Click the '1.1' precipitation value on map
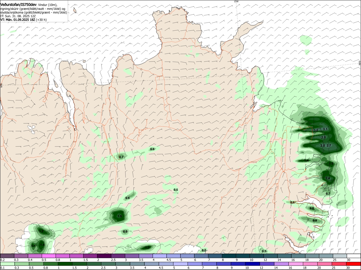 pos(33,246)
